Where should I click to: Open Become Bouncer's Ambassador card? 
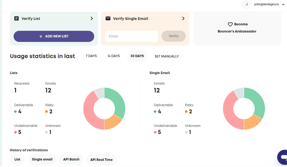[x=237, y=29]
